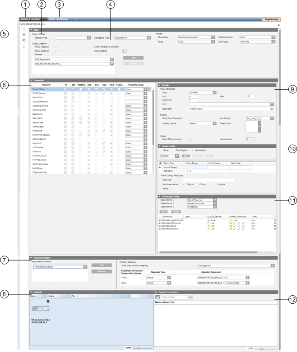Select the Field System radio option
This screenshot has height=352, width=297.
pyautogui.click(x=174, y=150)
